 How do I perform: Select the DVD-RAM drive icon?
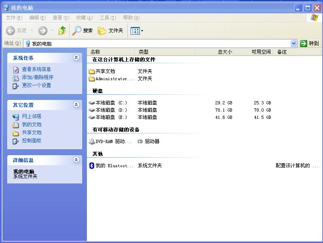click(91, 141)
